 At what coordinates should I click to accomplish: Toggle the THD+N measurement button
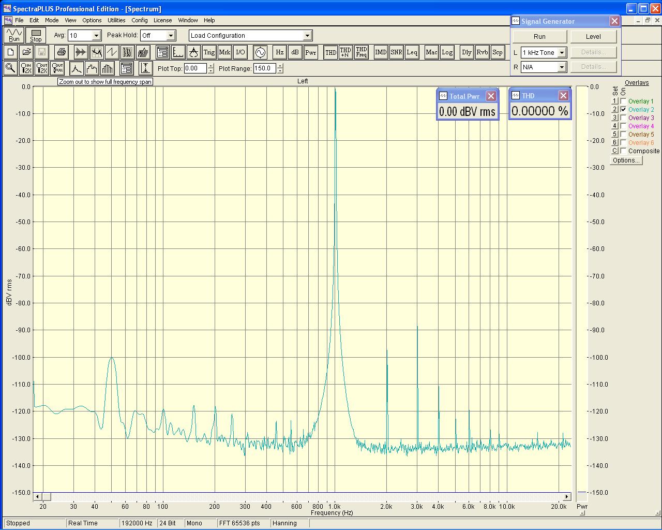[x=345, y=52]
